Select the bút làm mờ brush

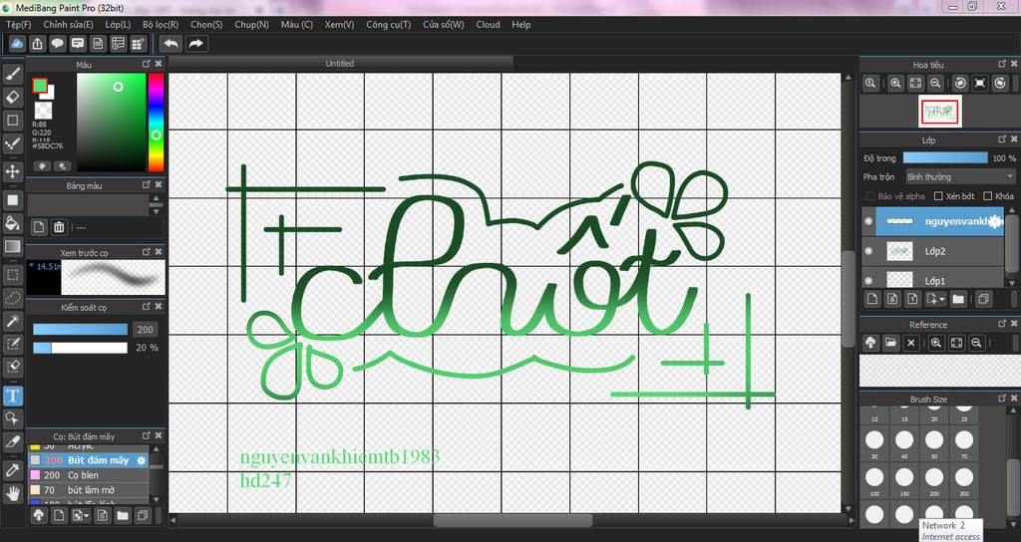(x=88, y=490)
